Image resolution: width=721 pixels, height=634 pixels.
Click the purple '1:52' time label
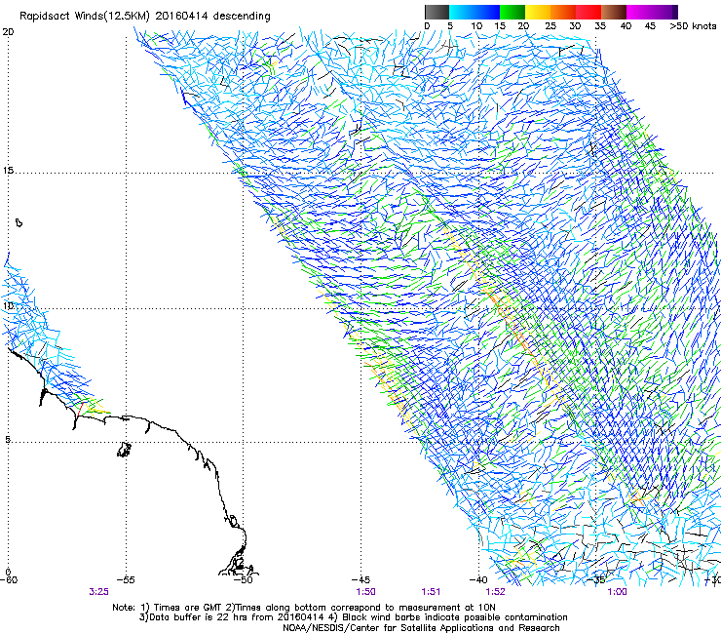pos(495,592)
